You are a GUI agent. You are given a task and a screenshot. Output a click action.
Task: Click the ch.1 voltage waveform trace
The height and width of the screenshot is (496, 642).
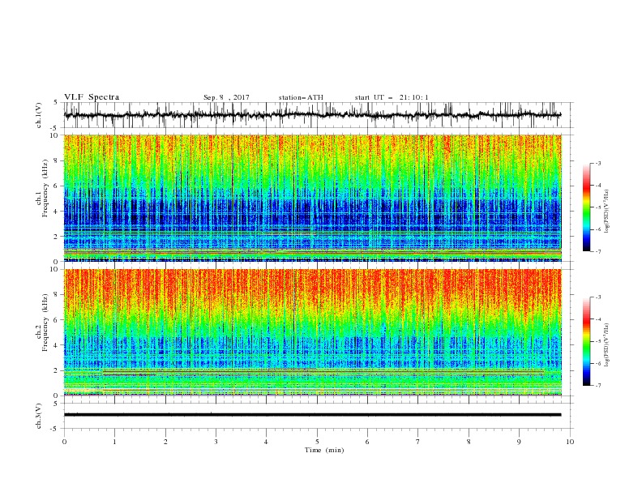tap(312, 115)
